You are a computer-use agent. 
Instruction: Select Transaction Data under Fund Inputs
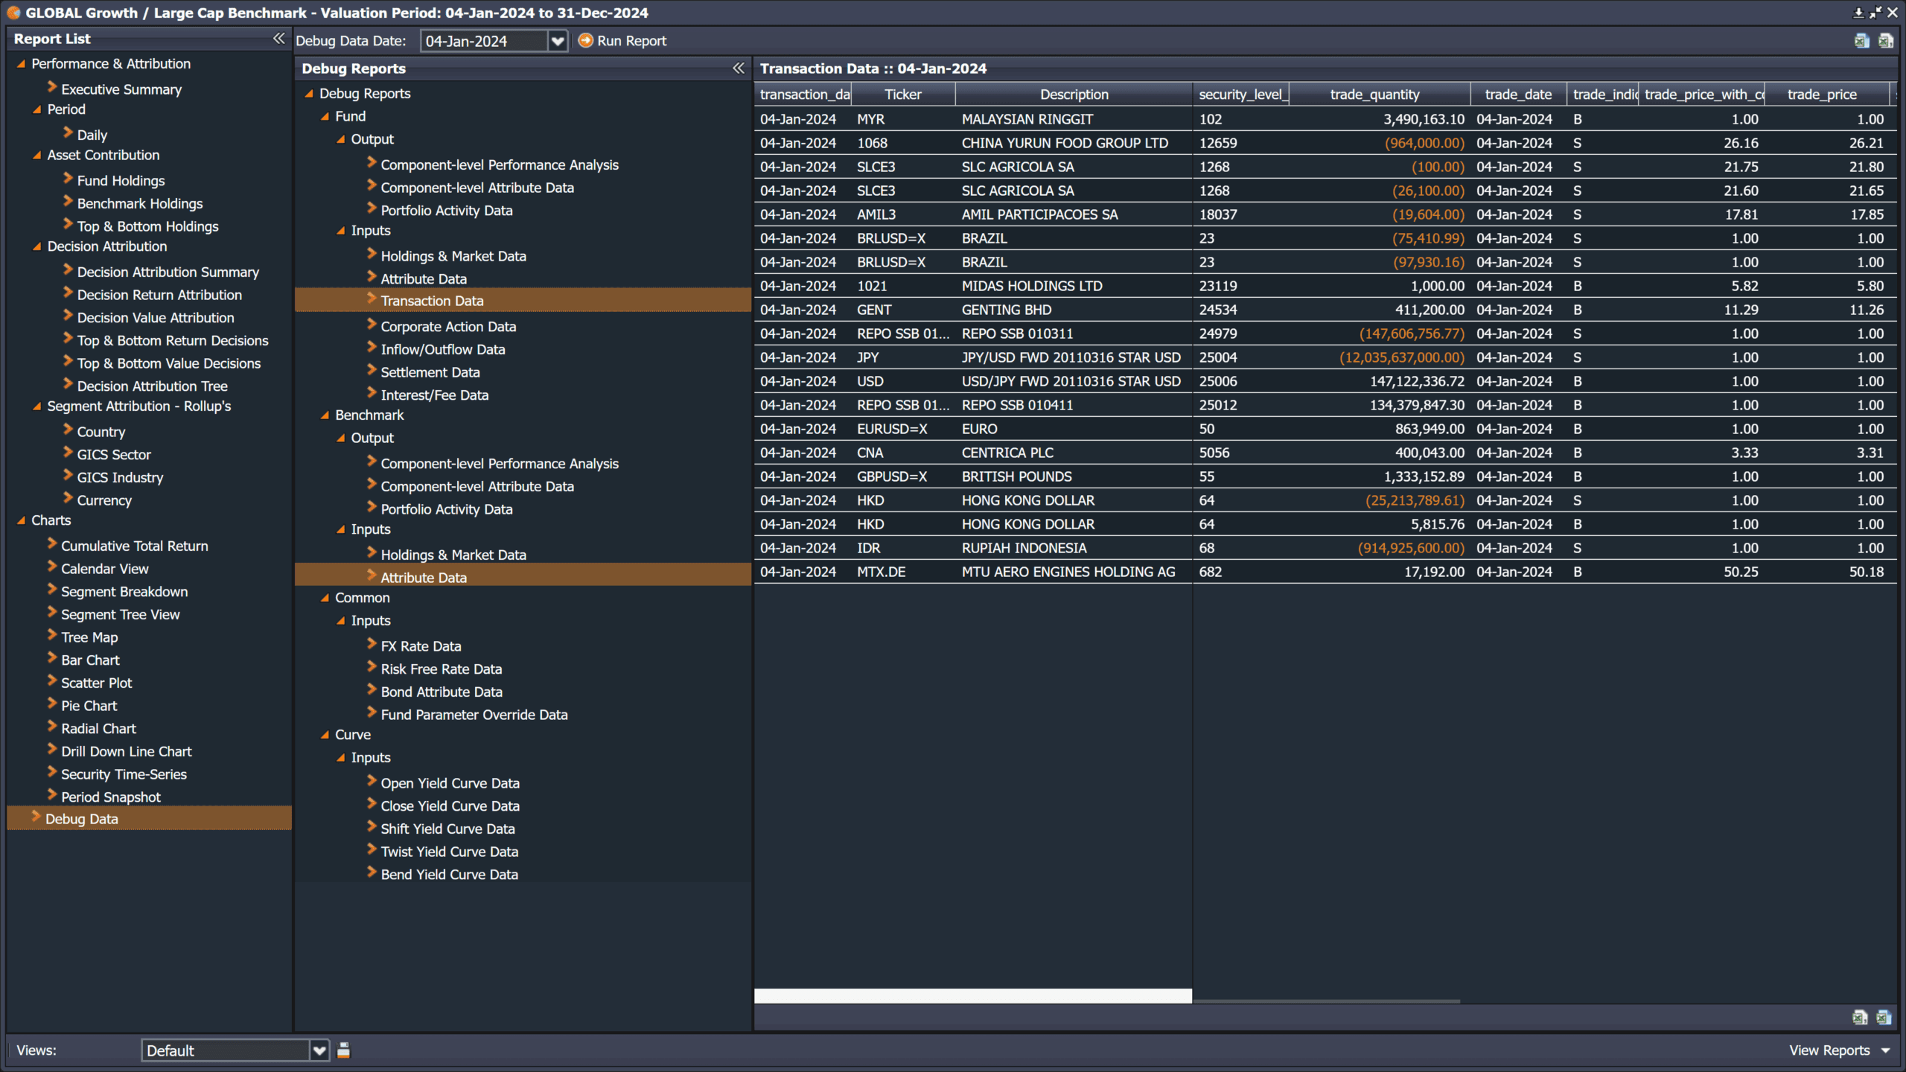coord(523,301)
